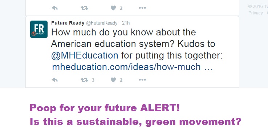
Task: Click the retweet count of 3
Action: coord(93,80)
